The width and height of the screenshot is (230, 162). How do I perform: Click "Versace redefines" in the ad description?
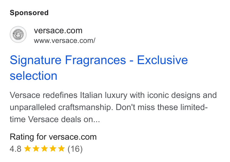click(x=44, y=95)
